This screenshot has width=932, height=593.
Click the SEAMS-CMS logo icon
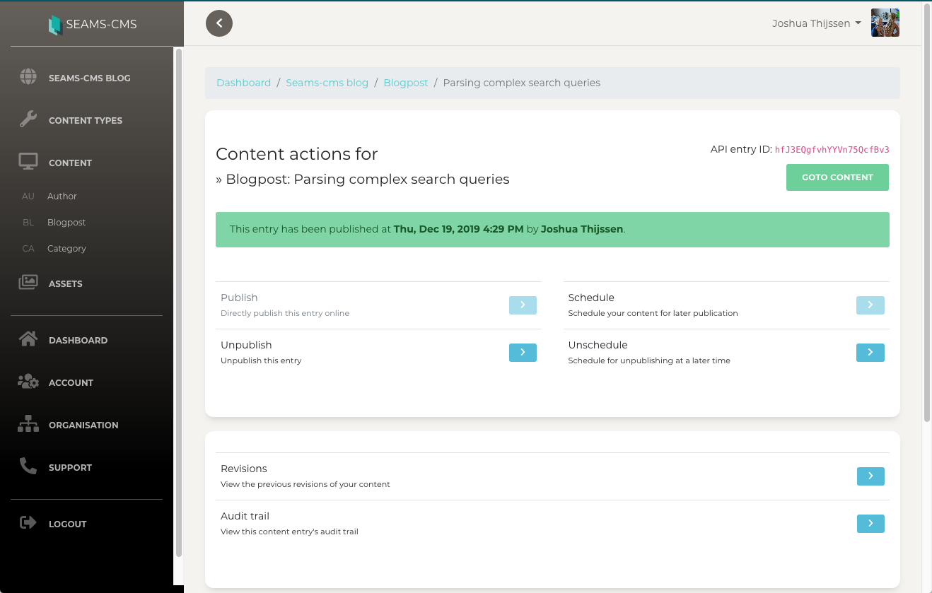54,25
